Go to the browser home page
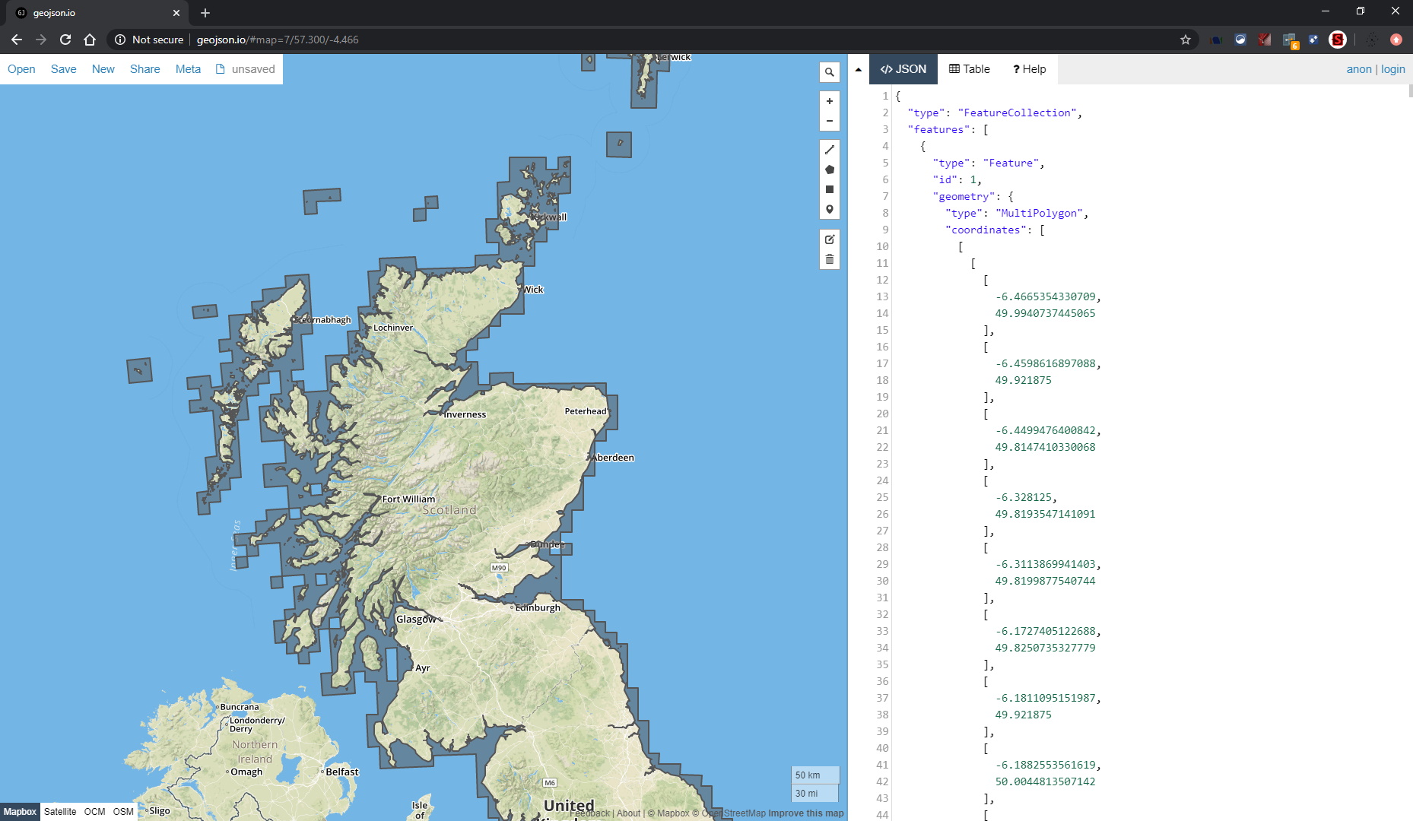This screenshot has height=821, width=1413. click(90, 40)
